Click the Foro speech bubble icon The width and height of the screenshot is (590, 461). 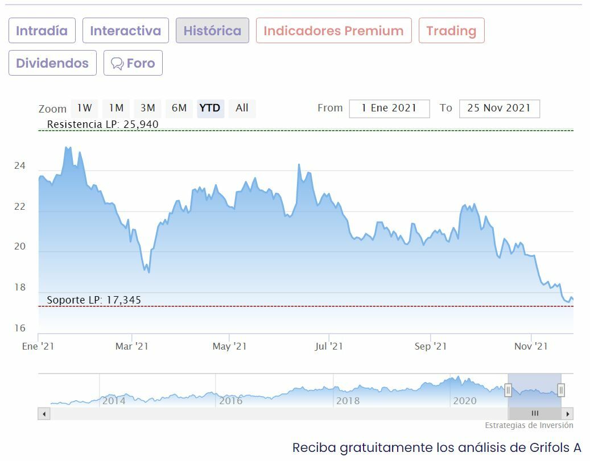(117, 63)
